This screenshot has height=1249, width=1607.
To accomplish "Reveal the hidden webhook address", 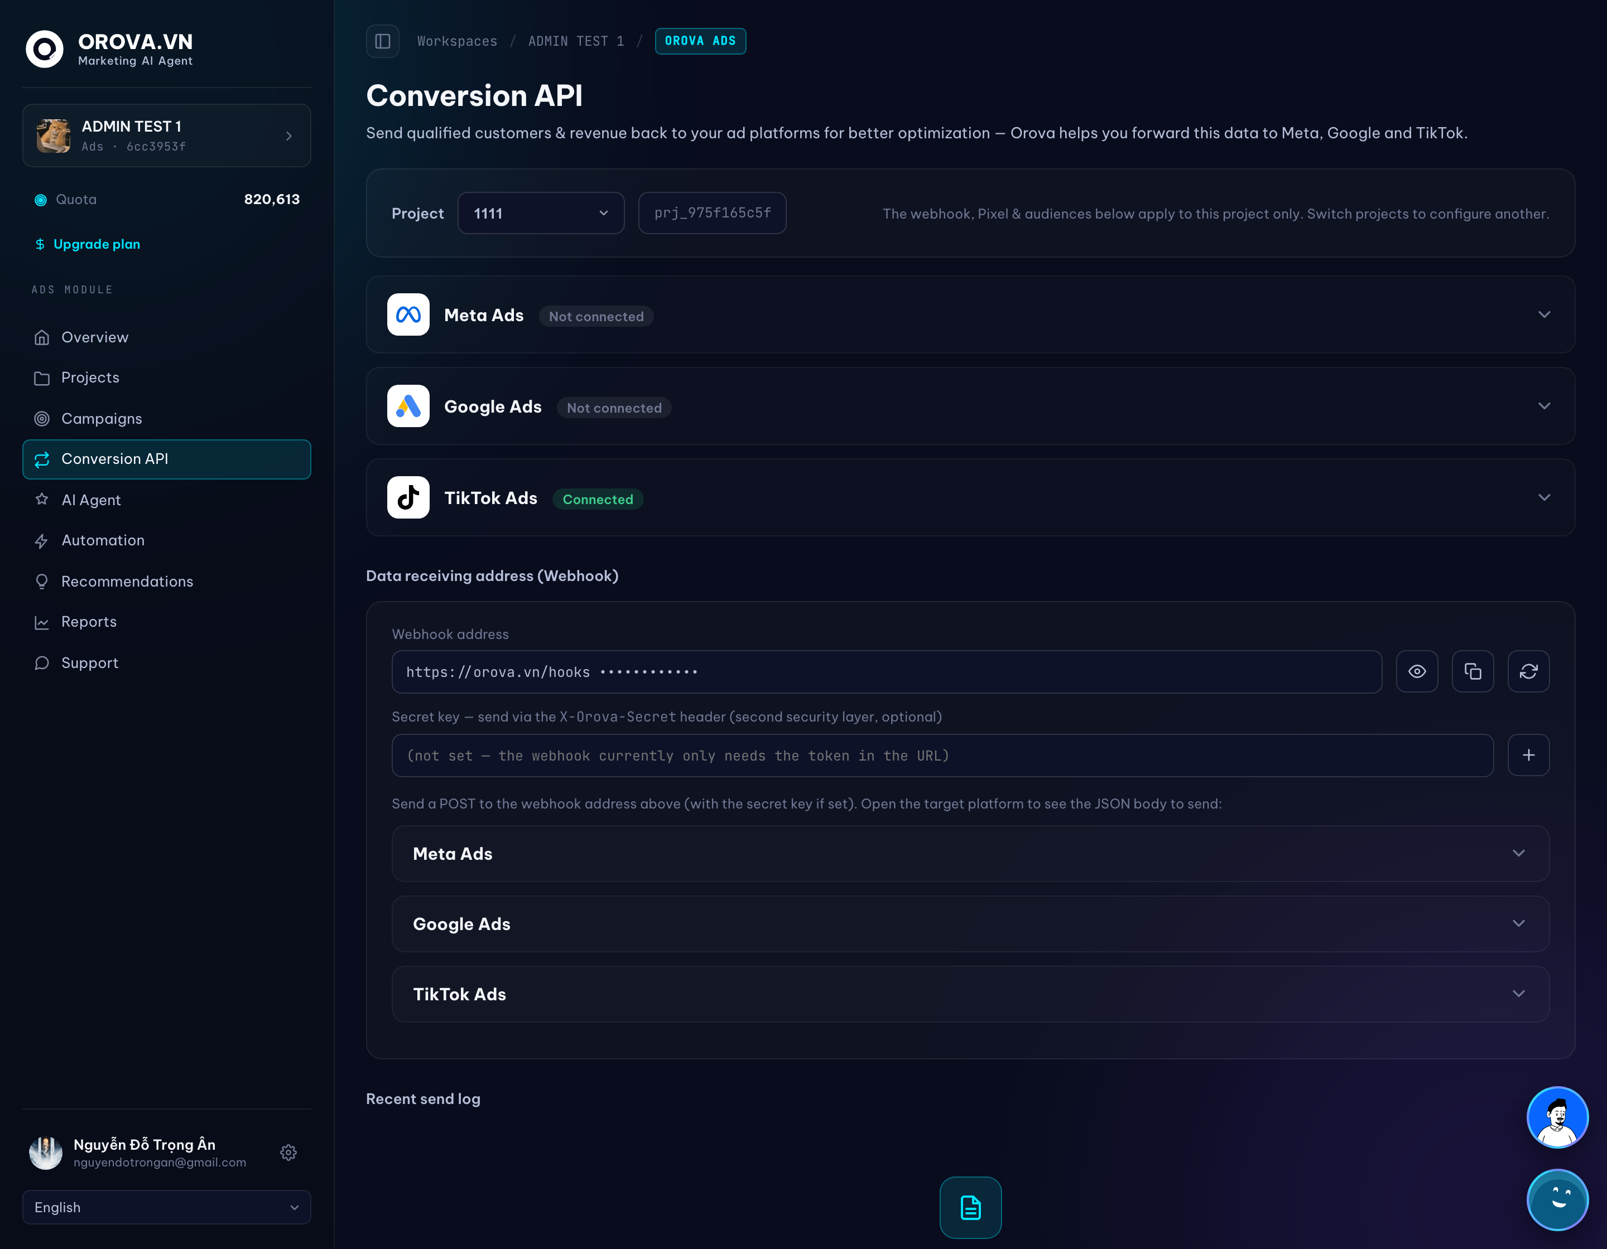I will click(1416, 671).
